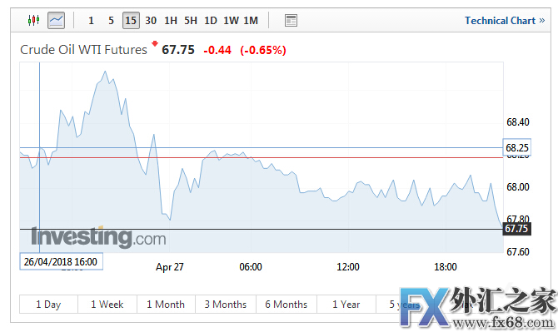Switch interval to 1M
Screen dimensions: 558x332
click(x=251, y=21)
